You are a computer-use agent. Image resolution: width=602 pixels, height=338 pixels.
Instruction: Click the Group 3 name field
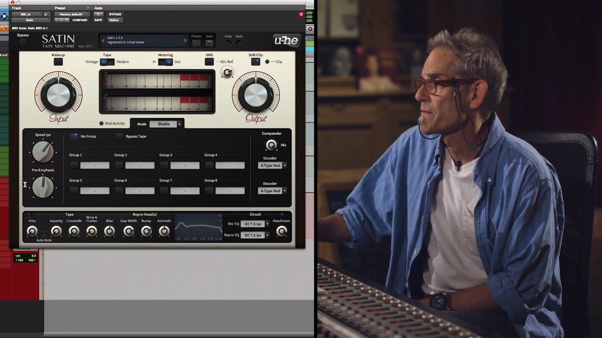point(185,165)
